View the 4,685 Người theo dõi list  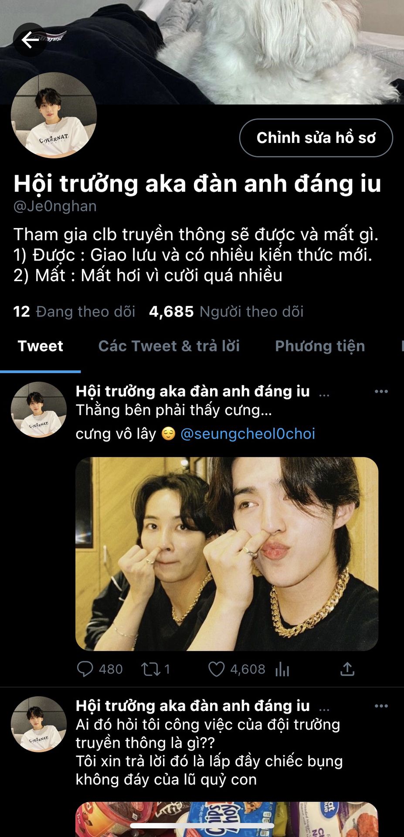tap(226, 312)
